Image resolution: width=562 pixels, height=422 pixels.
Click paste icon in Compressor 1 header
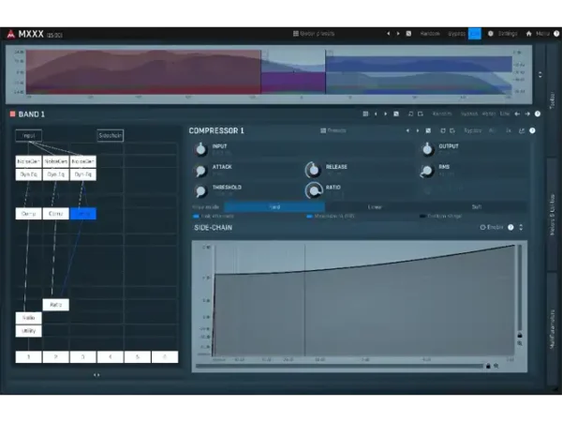452,130
